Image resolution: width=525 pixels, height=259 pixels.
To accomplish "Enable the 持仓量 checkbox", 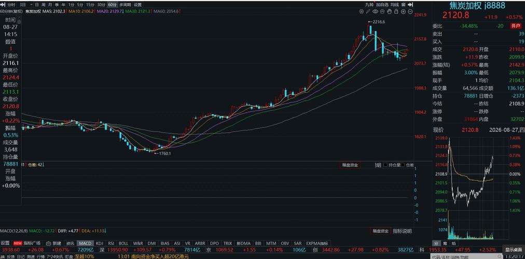I will (385, 165).
